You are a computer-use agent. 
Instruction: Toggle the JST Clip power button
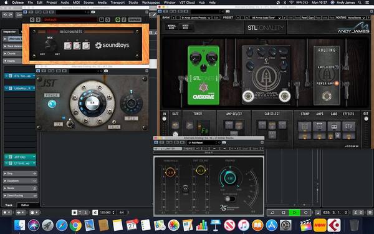52,104
